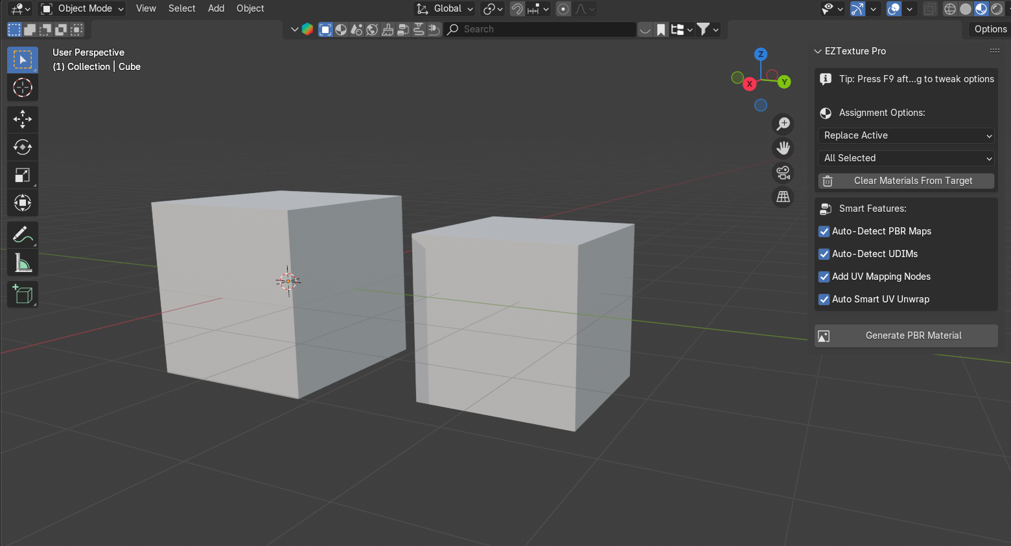This screenshot has height=546, width=1011.
Task: Select the Scale tool
Action: (23, 175)
